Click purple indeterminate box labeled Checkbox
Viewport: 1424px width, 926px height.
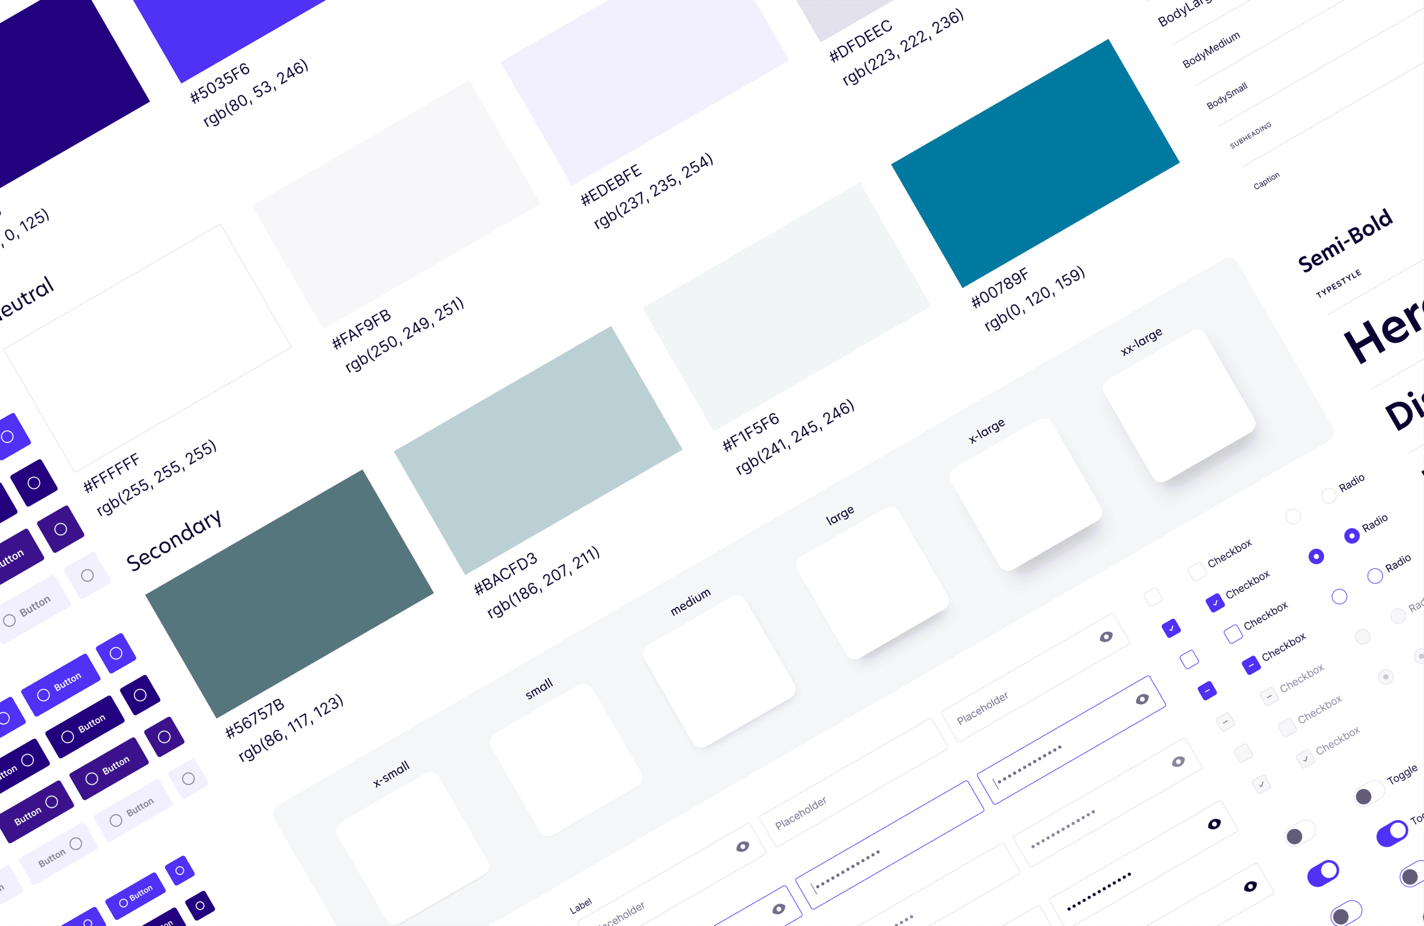pos(1251,666)
